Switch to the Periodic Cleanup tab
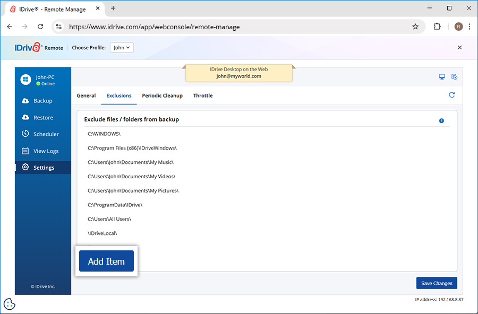Viewport: 478px width, 314px height. pyautogui.click(x=162, y=95)
